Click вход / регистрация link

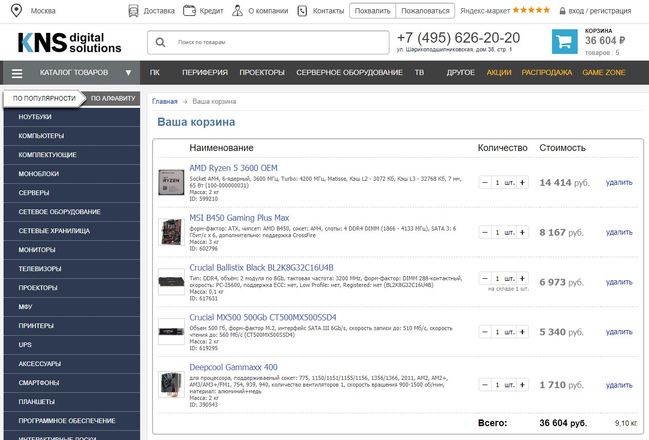[x=600, y=11]
